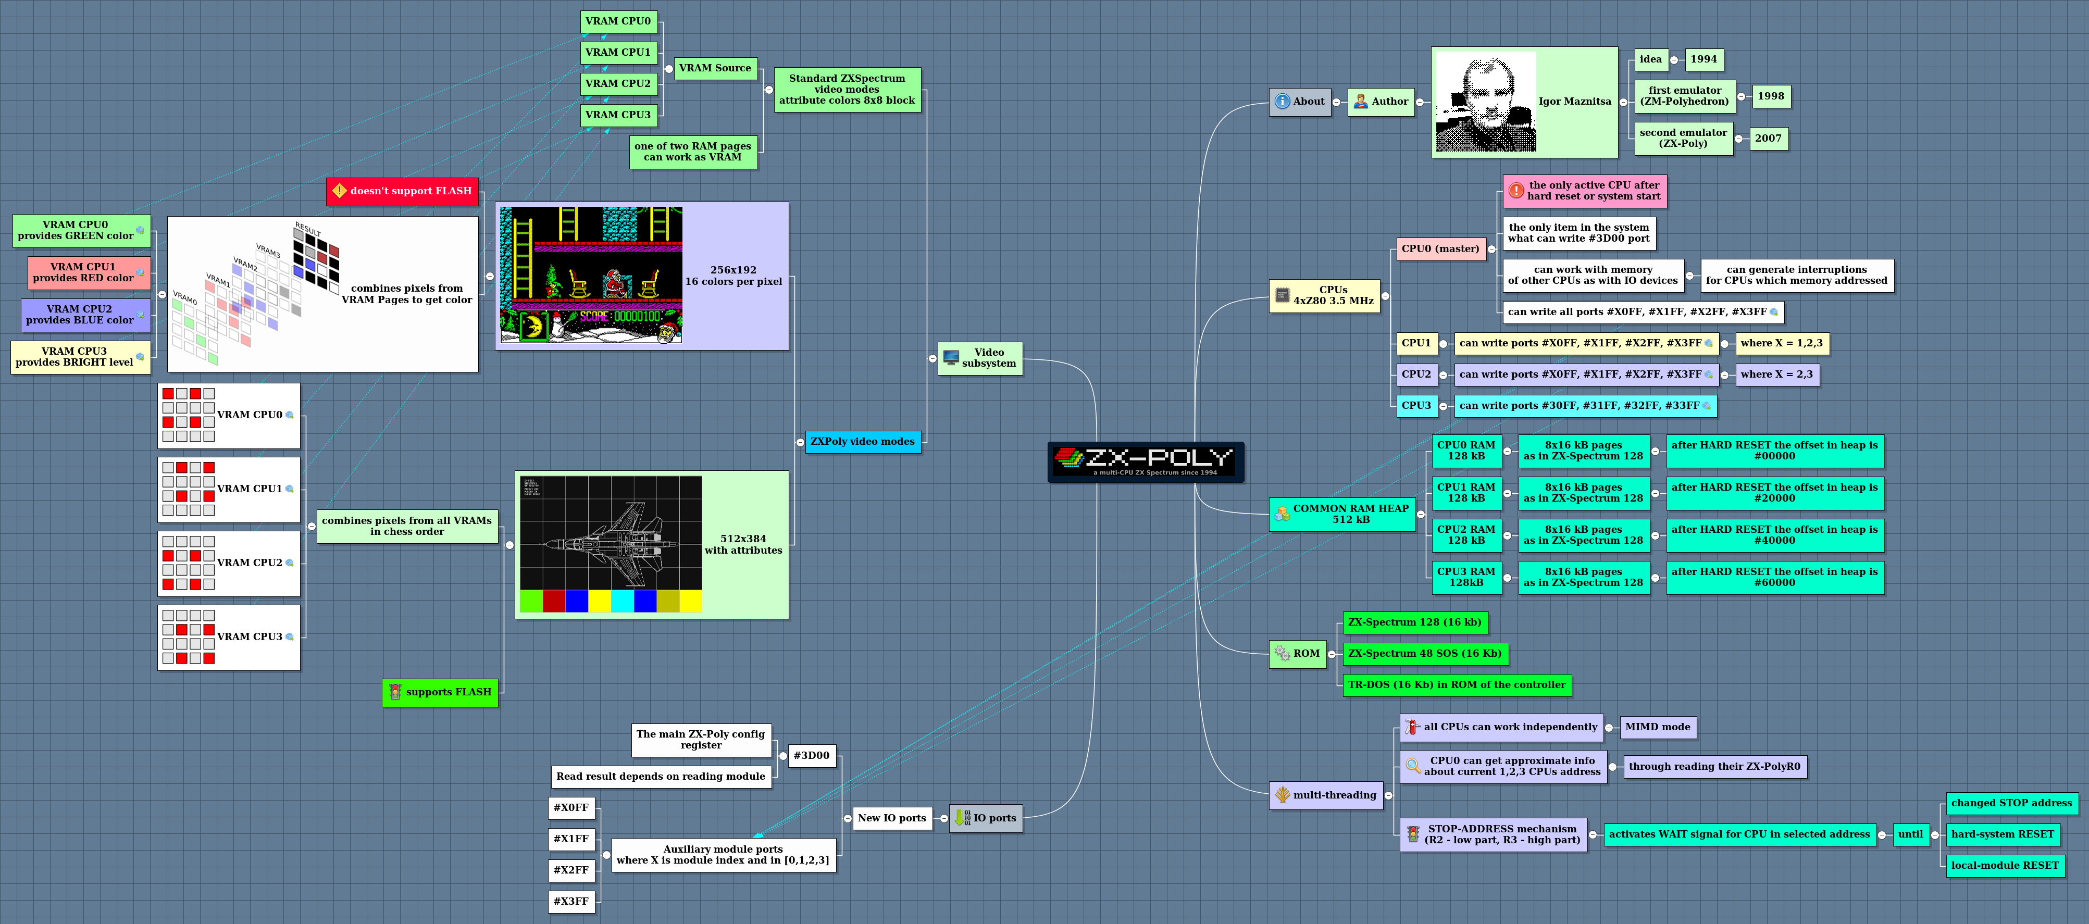Click the gears icon on the ROM node

click(1282, 653)
